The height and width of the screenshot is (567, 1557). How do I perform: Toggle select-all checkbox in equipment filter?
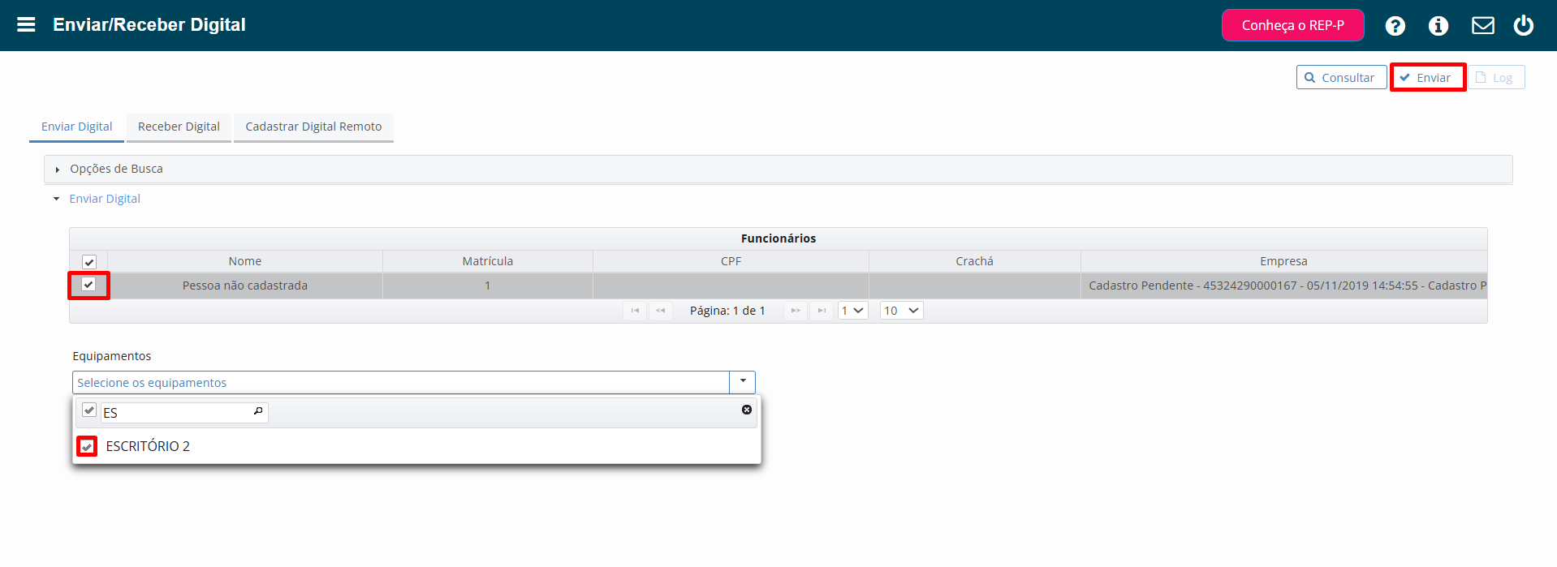point(89,410)
